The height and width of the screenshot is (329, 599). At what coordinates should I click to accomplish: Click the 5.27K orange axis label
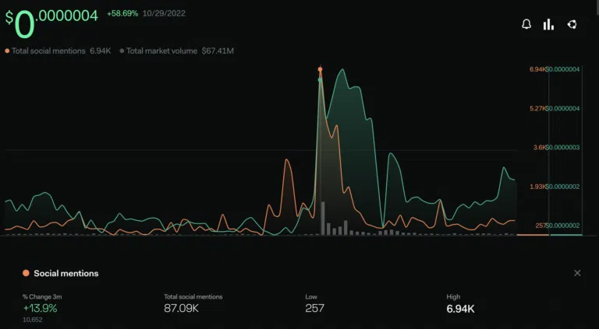(x=537, y=109)
